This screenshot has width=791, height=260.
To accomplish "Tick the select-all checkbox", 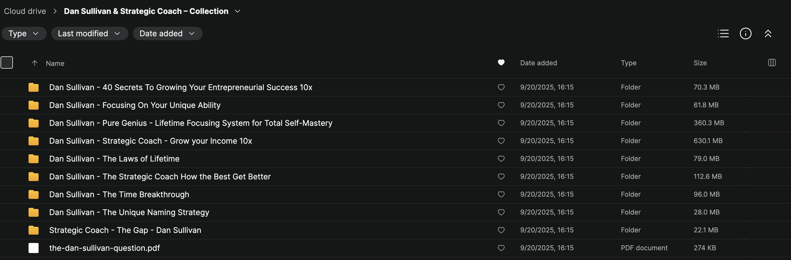I will point(7,63).
